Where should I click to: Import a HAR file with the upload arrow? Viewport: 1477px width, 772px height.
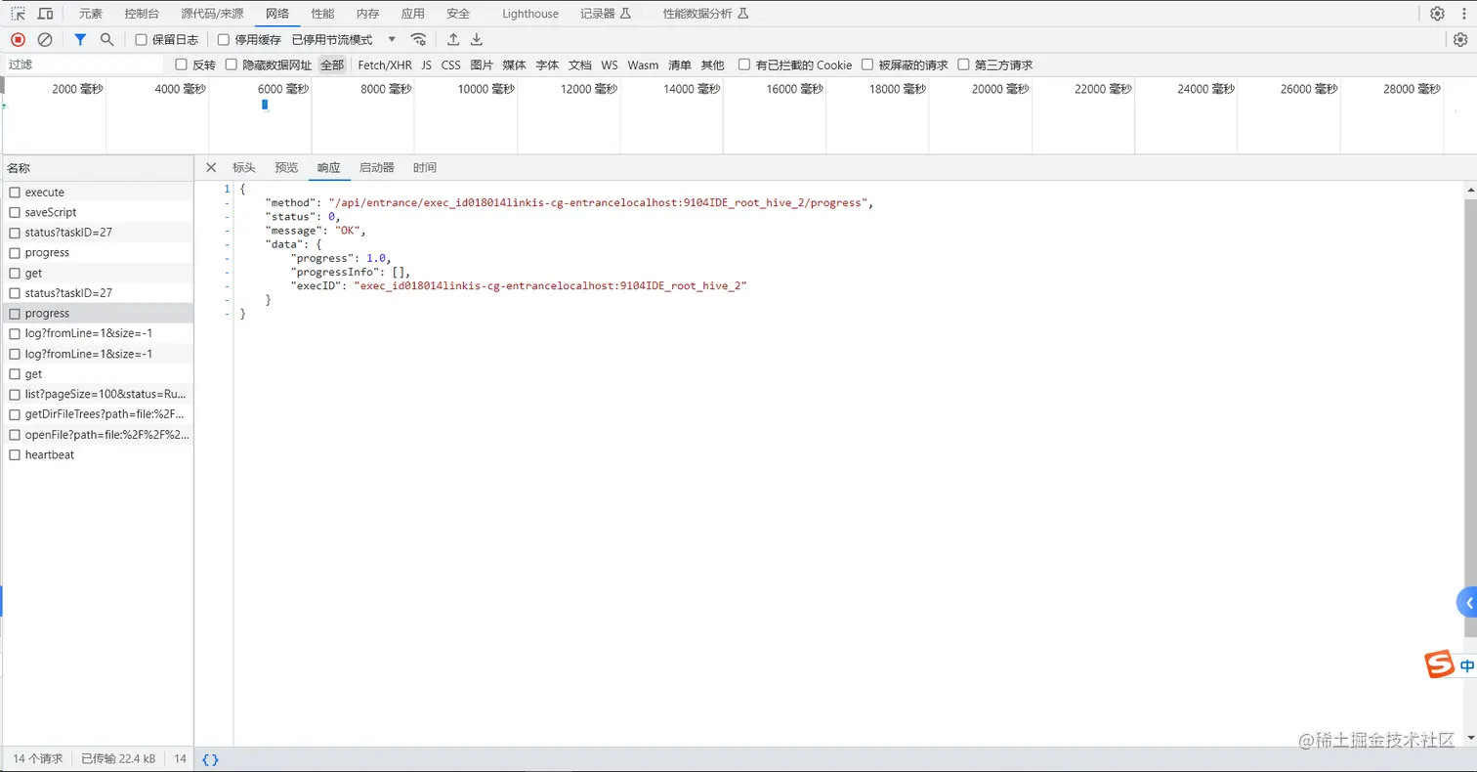453,39
